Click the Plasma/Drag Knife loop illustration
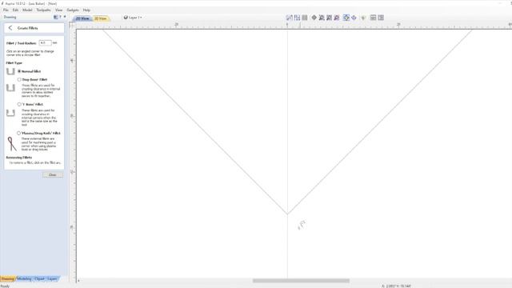512x288 pixels. [12, 144]
